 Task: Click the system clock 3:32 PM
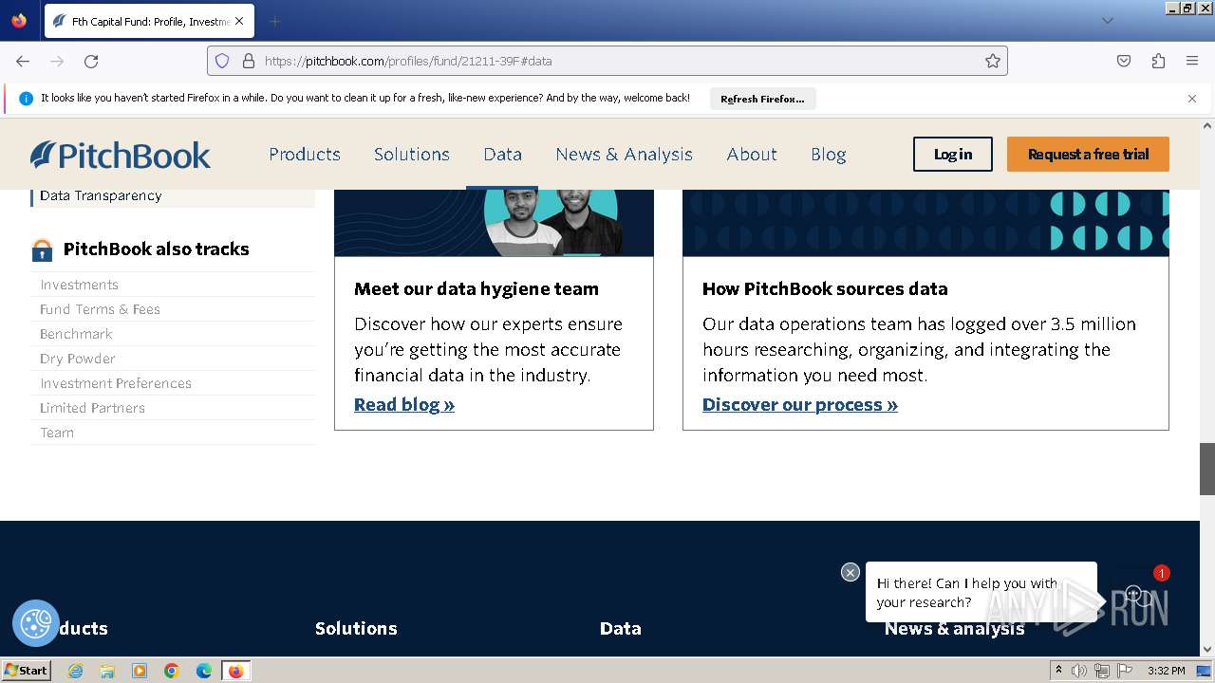coord(1166,671)
